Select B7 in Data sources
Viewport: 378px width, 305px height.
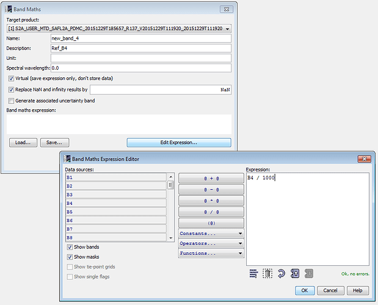(x=116, y=229)
